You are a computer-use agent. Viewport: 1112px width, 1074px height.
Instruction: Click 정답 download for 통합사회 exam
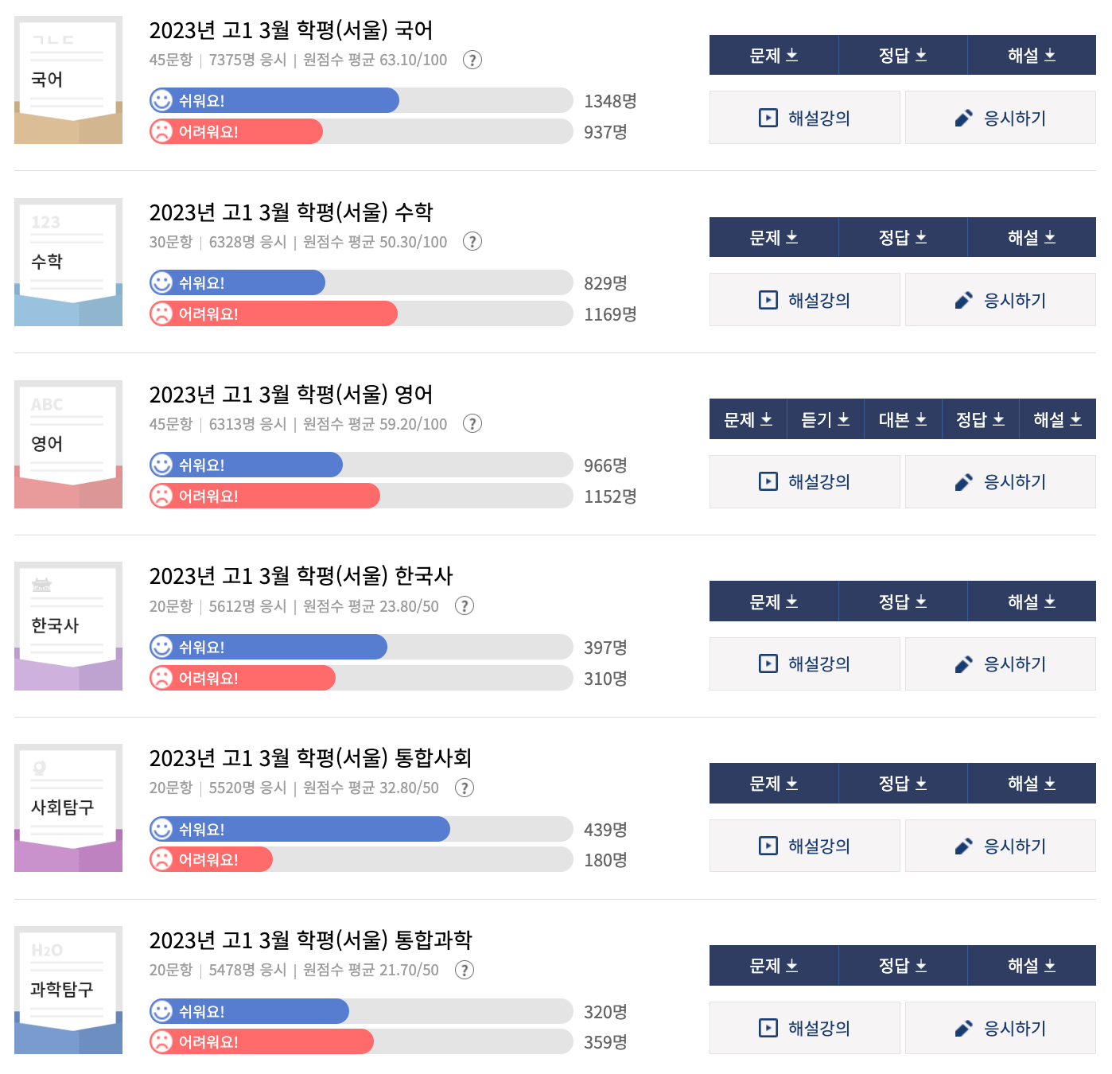903,783
